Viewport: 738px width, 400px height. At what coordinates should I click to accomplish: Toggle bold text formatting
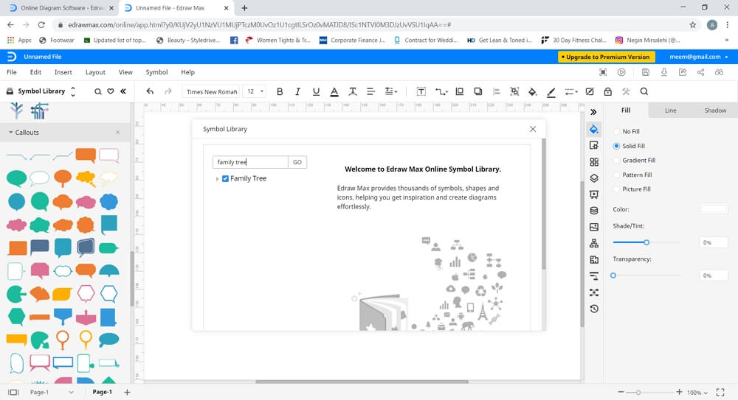point(280,91)
